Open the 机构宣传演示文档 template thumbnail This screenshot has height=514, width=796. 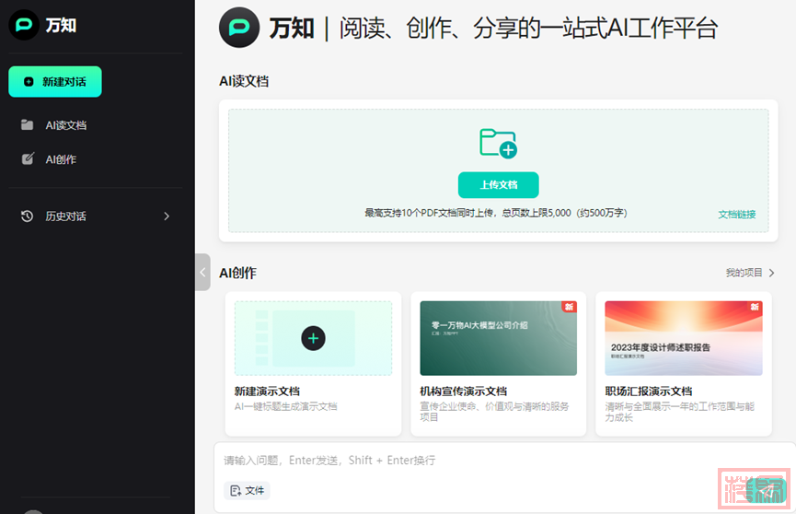pos(498,338)
